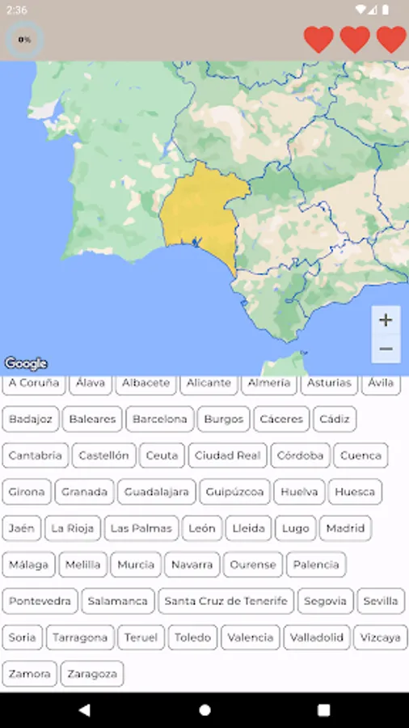Screen dimensions: 409x728
Task: Select the Segovia chip
Action: click(x=326, y=601)
